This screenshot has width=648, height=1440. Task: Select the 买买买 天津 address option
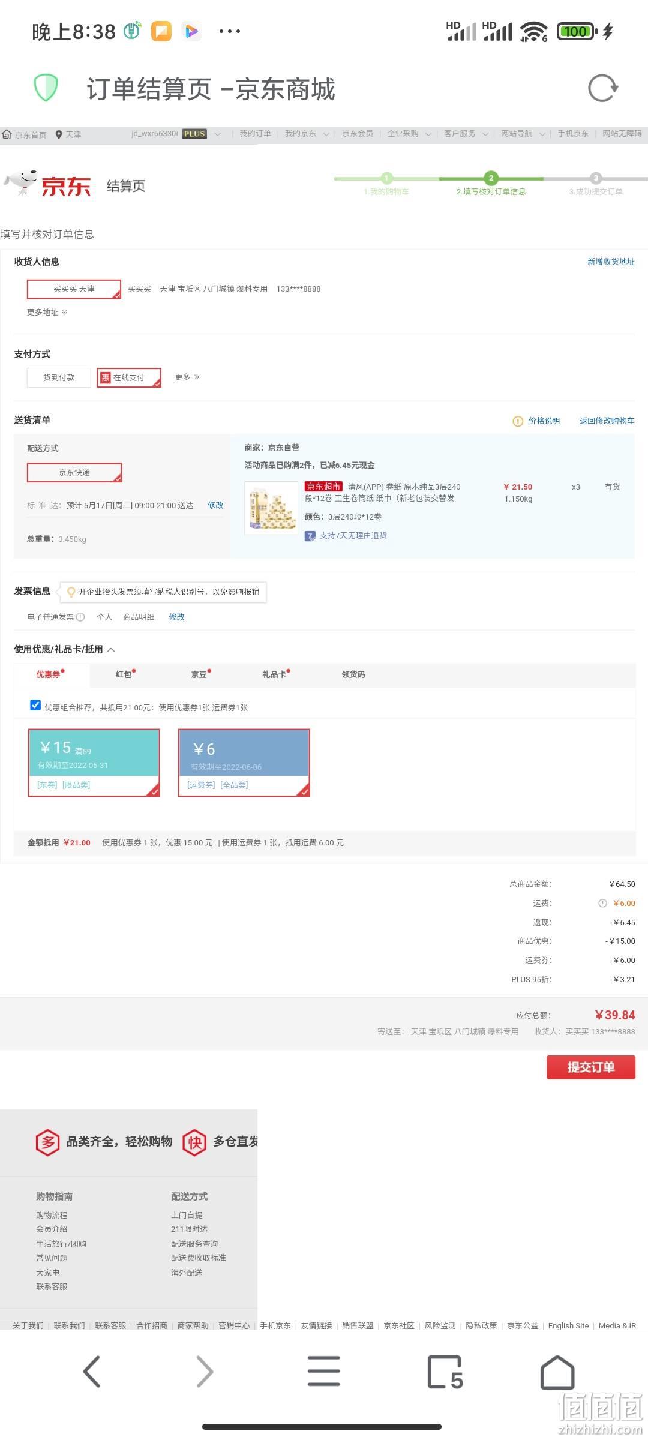pyautogui.click(x=74, y=289)
